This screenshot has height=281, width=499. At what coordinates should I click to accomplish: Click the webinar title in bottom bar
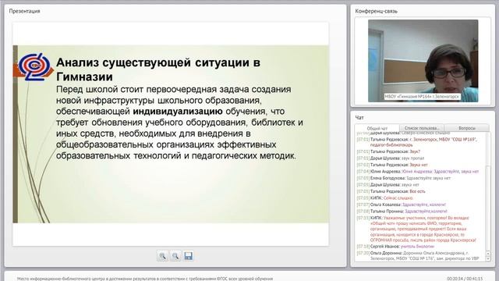[145, 279]
